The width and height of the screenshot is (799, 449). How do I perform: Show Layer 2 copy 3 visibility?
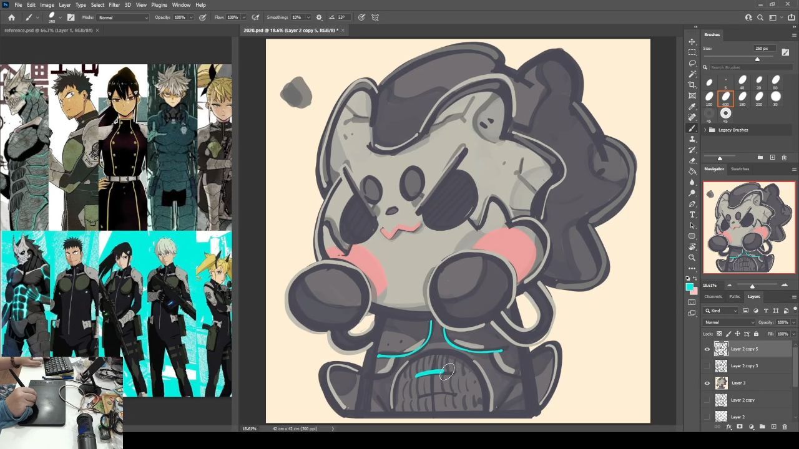707,366
